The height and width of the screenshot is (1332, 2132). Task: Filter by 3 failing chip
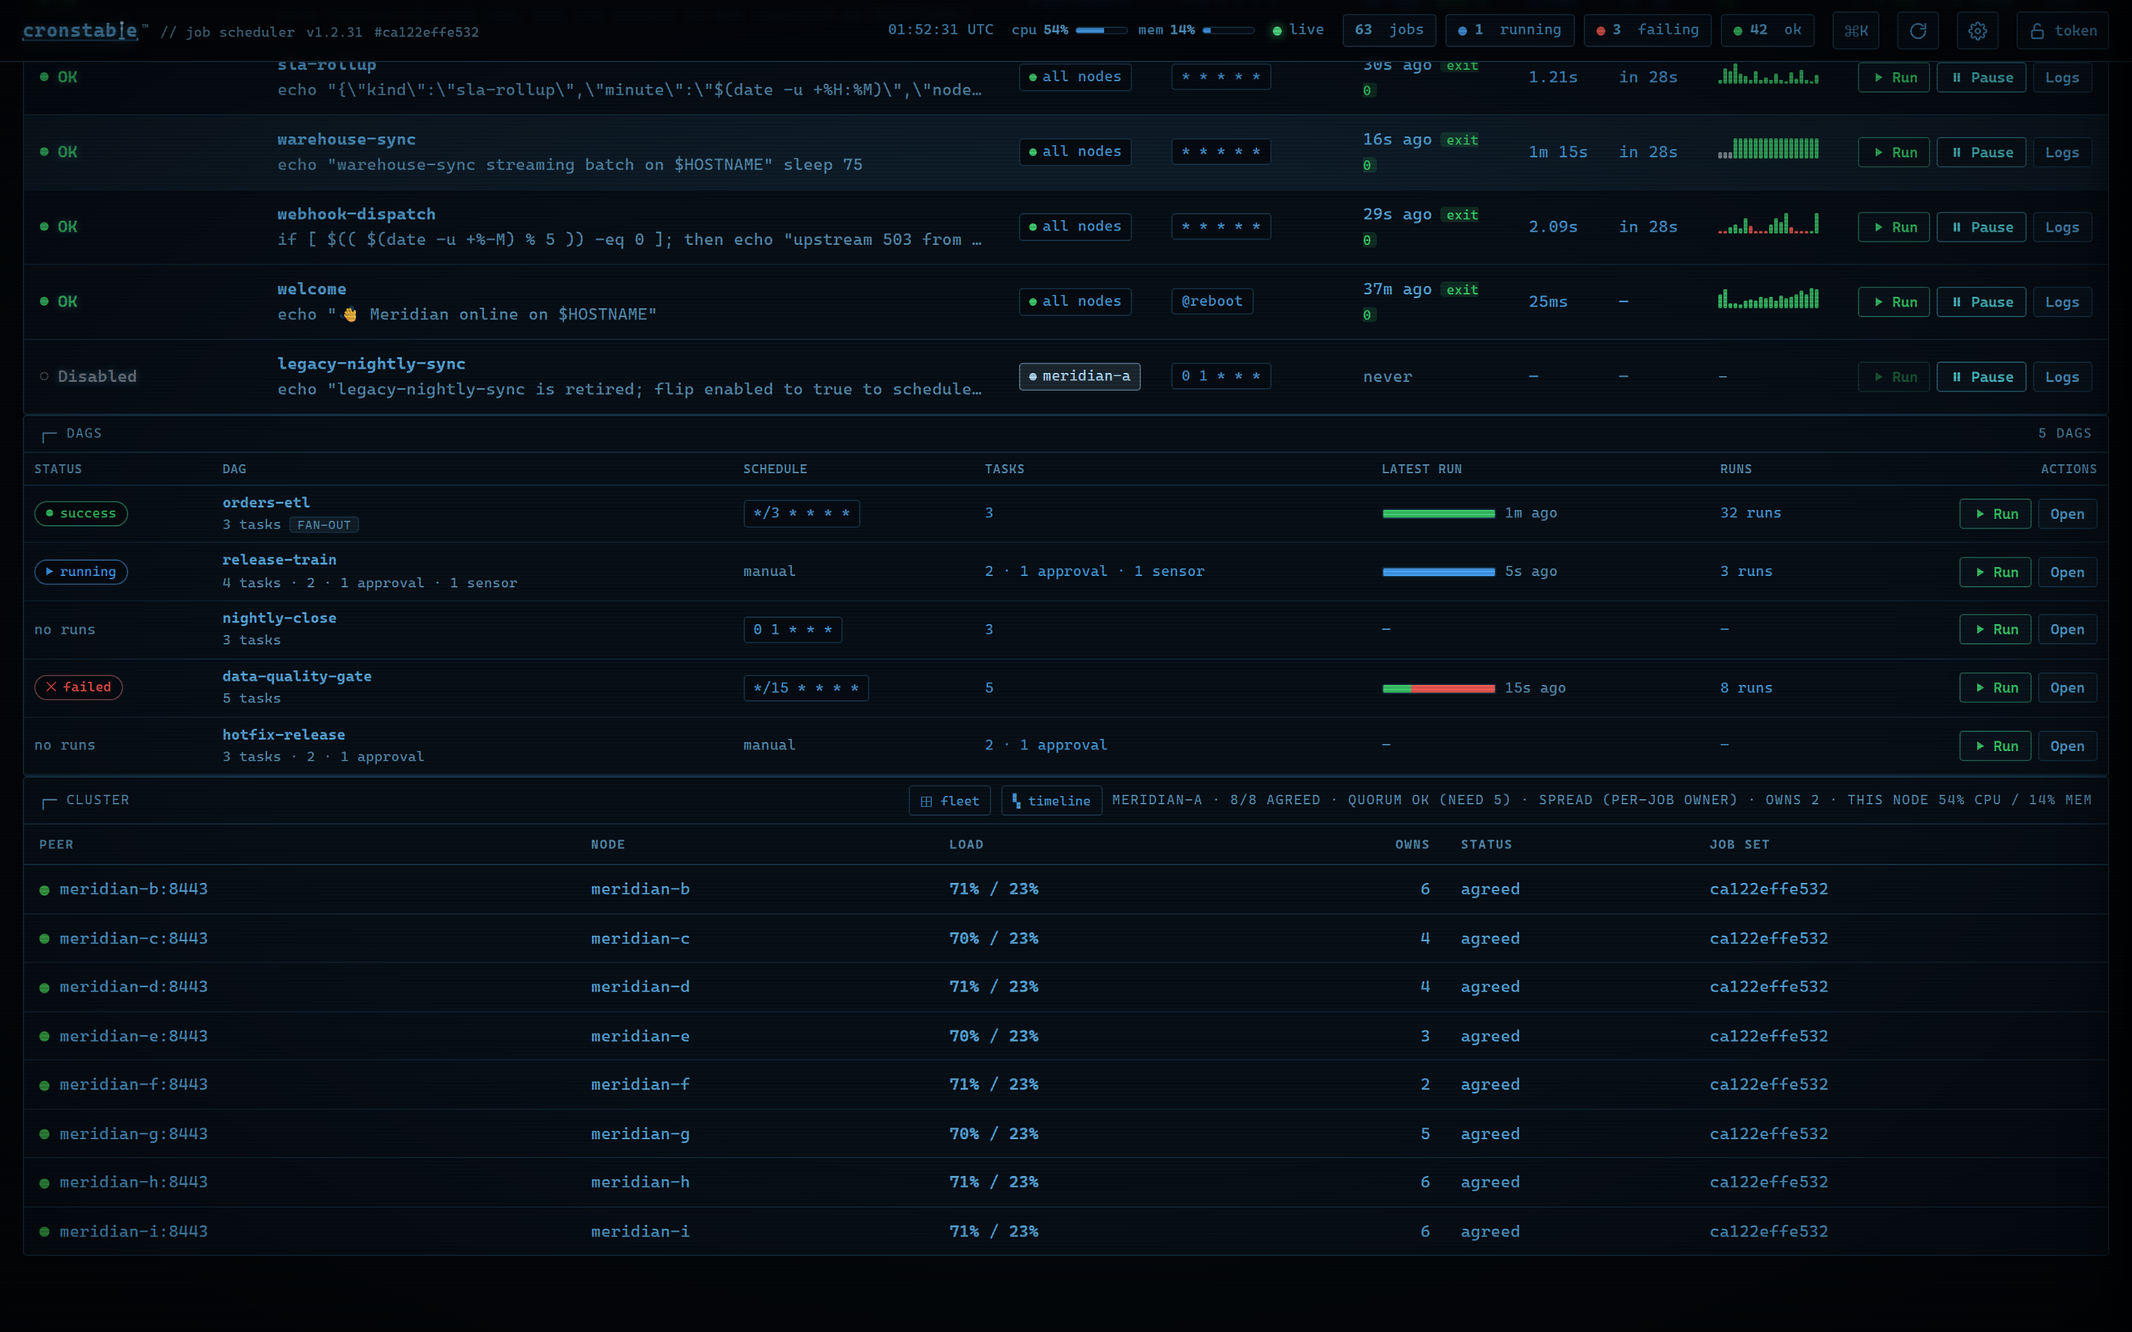(x=1647, y=30)
